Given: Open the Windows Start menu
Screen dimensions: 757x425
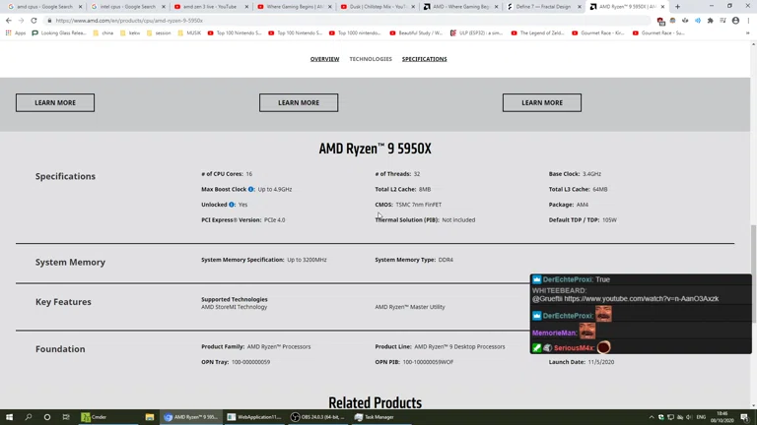Looking at the screenshot, I should tap(9, 417).
